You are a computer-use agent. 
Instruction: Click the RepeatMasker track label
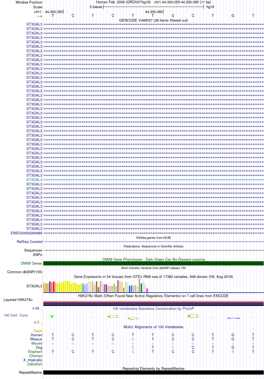(31, 372)
